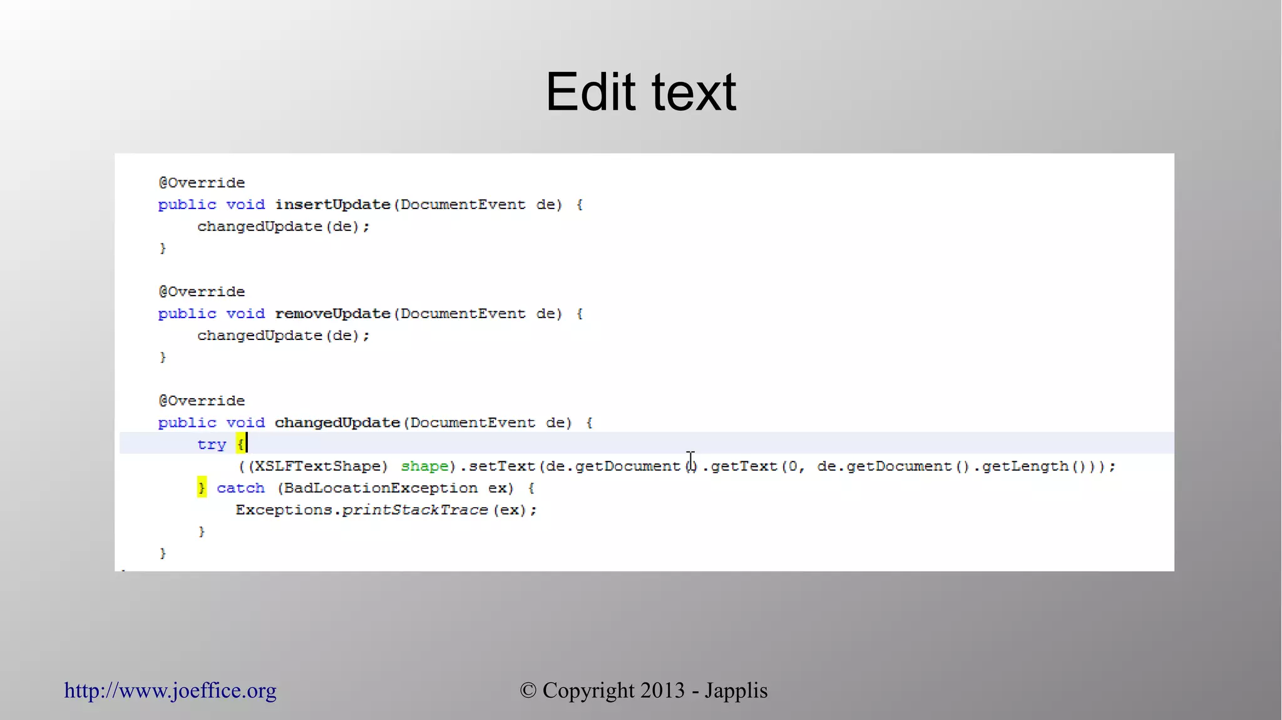Click the italic printStackTrace method call
Viewport: 1282px width, 720px height.
pos(414,510)
